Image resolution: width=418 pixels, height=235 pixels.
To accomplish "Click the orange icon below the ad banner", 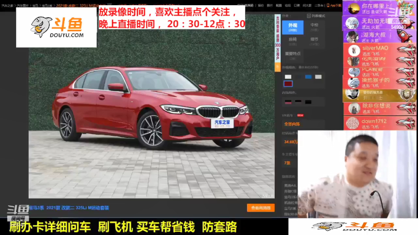I will click(x=277, y=67).
